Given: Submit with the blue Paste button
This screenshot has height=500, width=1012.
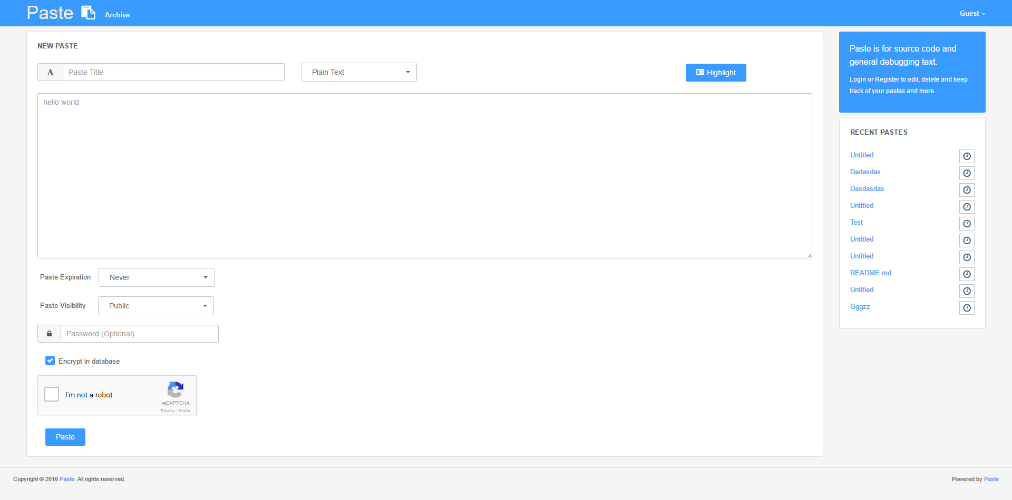Looking at the screenshot, I should tap(65, 437).
